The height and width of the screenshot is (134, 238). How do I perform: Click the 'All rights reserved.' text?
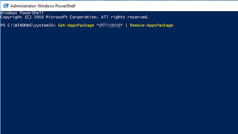point(125,17)
